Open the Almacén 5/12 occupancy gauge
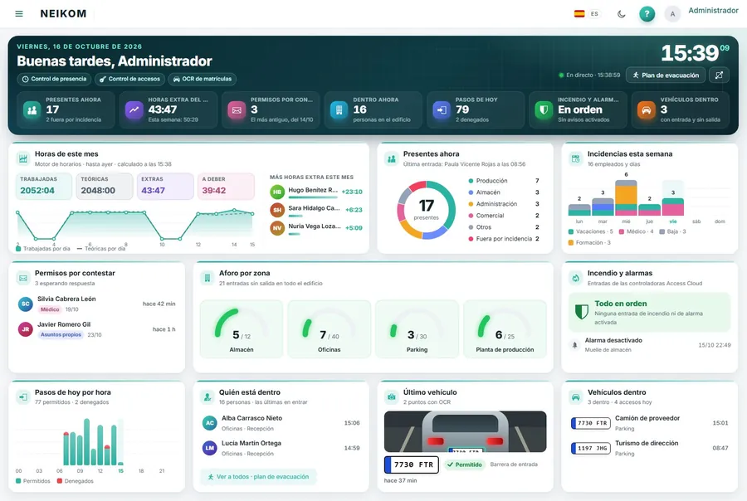Viewport: 747px width, 501px height. coord(242,328)
